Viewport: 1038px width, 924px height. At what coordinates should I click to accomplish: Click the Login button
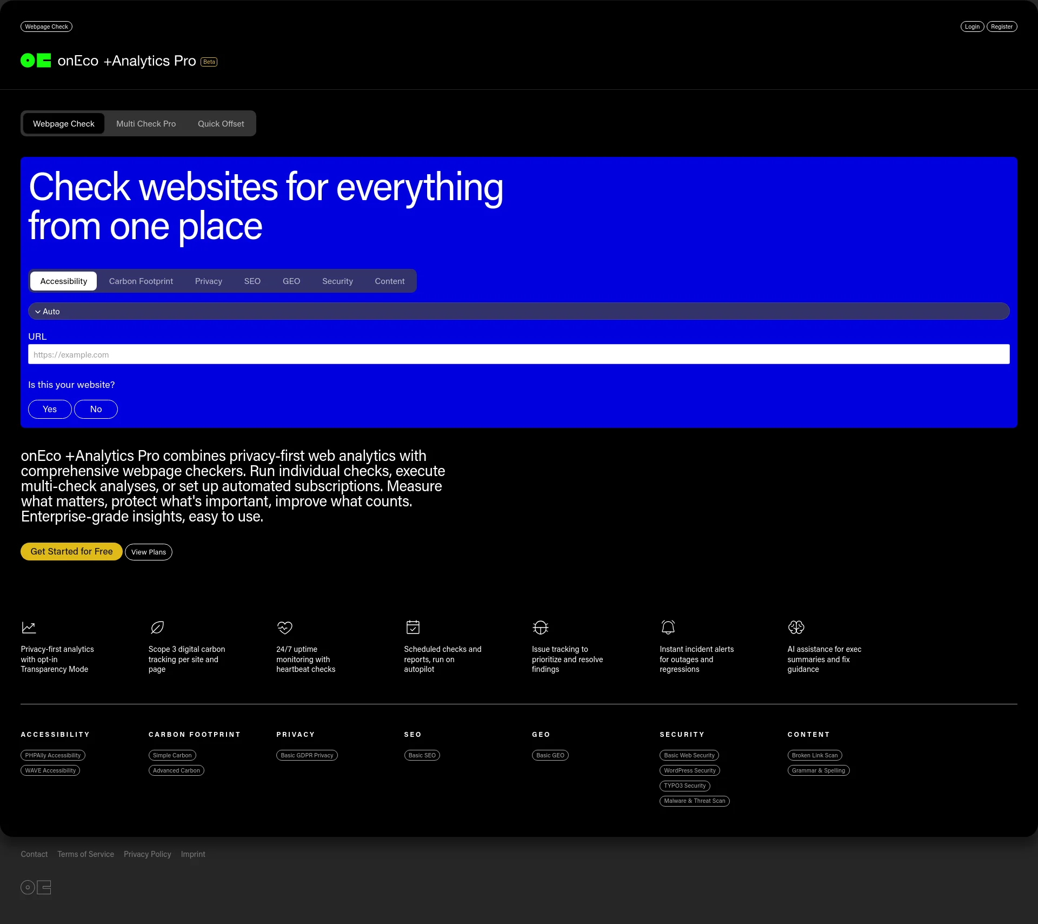coord(972,27)
